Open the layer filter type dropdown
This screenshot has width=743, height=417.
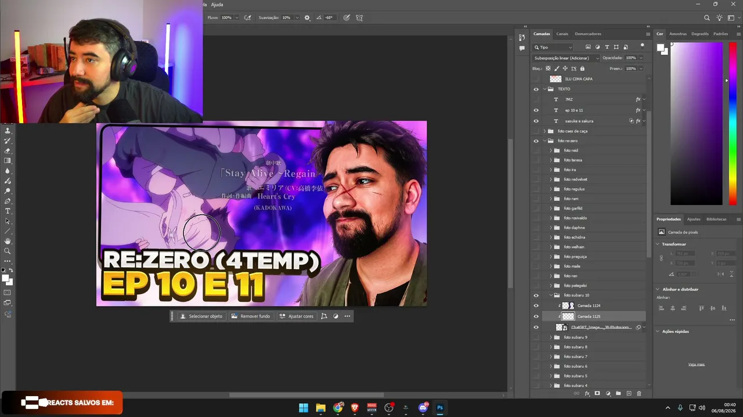click(553, 47)
